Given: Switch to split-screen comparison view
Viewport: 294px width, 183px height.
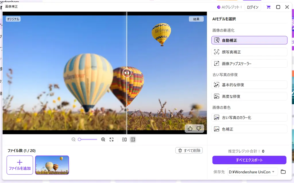Looking at the screenshot, I should coord(133,139).
